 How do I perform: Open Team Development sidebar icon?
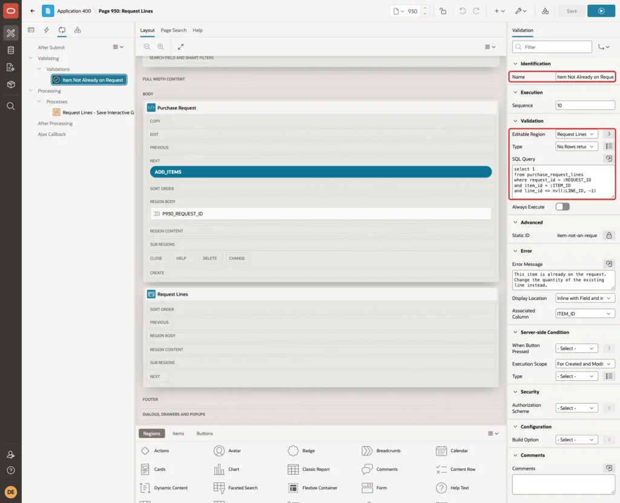pyautogui.click(x=11, y=67)
